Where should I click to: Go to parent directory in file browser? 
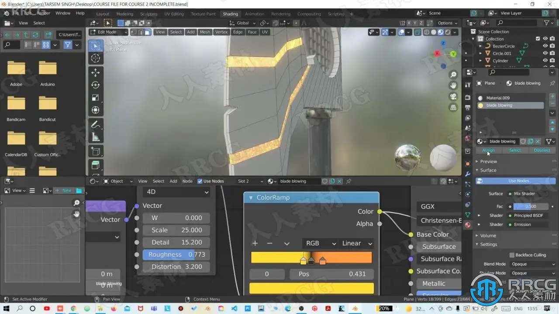click(x=26, y=34)
